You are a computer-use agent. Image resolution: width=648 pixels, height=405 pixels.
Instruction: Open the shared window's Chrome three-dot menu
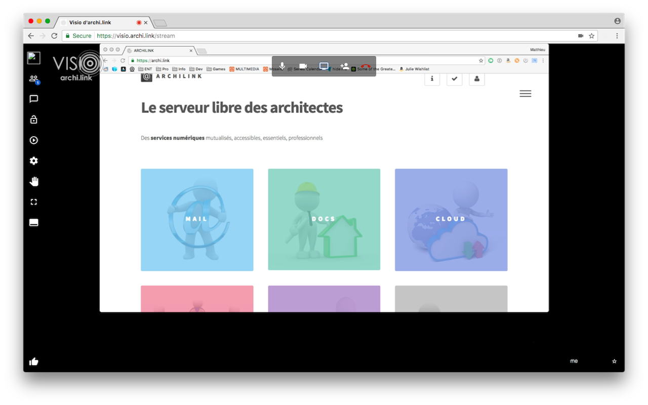[x=543, y=60]
